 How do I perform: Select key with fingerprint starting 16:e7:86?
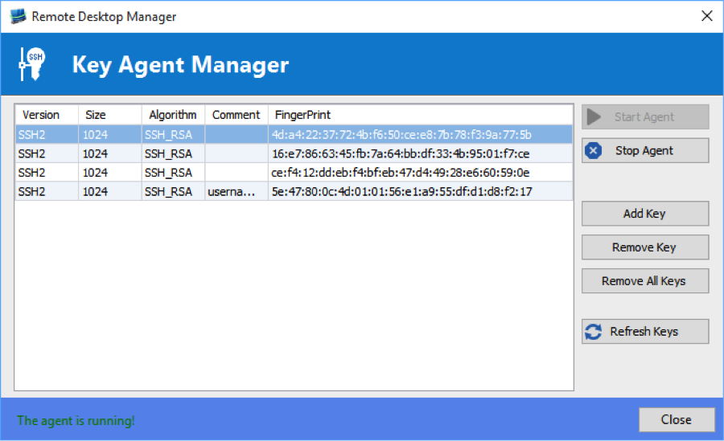[x=401, y=153]
